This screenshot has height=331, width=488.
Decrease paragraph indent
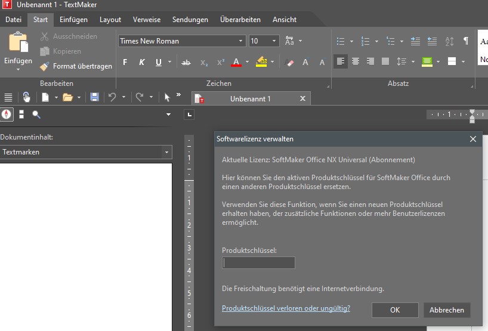click(x=432, y=41)
